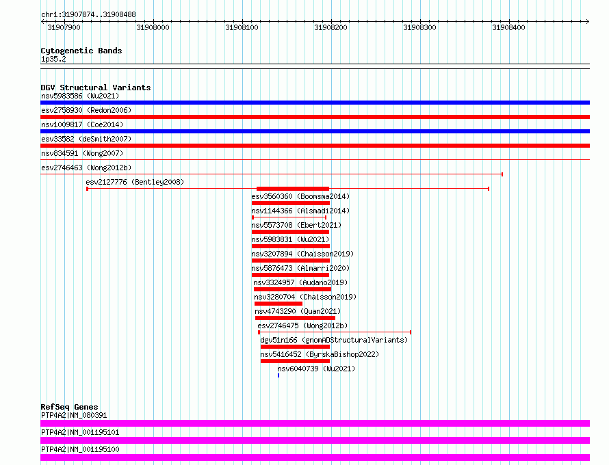Click the Cytogenetic Bands track heading

pos(81,51)
